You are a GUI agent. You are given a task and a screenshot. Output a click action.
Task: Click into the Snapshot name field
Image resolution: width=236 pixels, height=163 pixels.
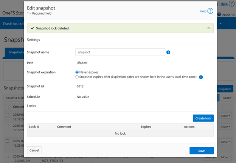[120, 52]
